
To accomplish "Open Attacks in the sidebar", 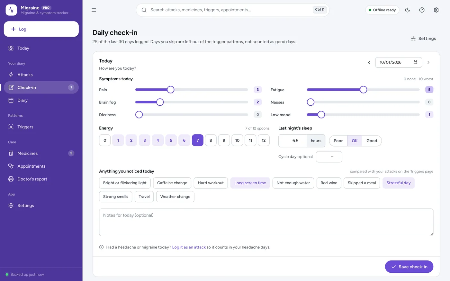I will (x=41, y=75).
